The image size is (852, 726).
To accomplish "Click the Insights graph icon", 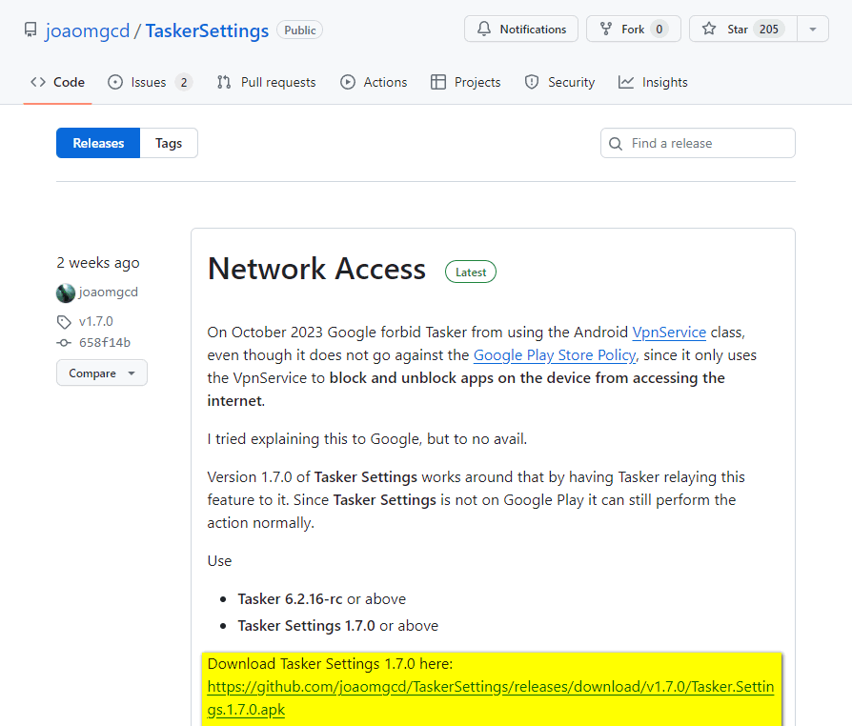I will pyautogui.click(x=626, y=82).
